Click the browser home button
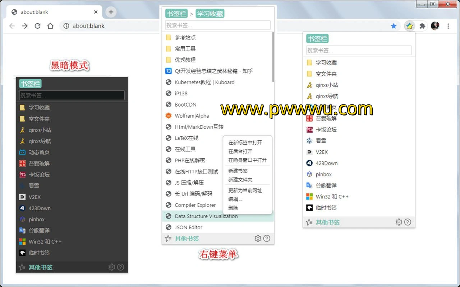The image size is (460, 287). (50, 26)
